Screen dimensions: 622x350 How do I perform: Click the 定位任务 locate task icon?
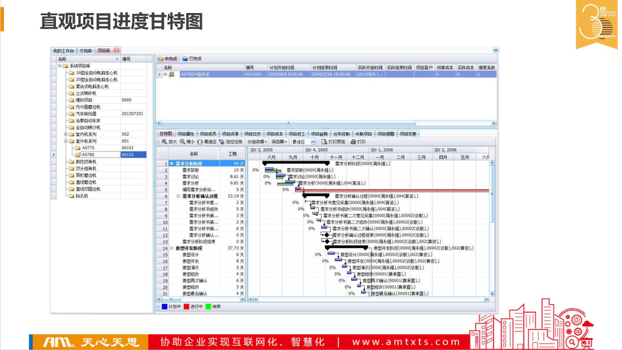[x=222, y=141]
